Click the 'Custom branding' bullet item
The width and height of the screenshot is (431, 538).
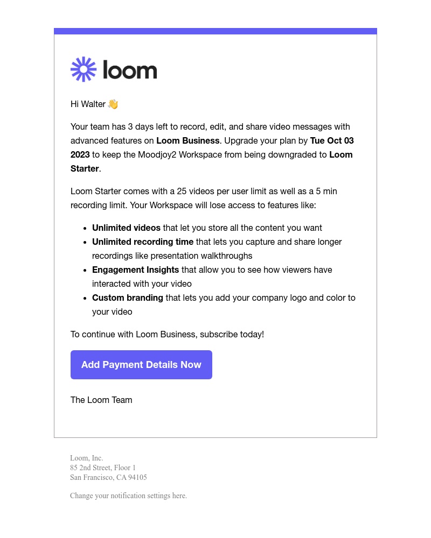coord(128,298)
